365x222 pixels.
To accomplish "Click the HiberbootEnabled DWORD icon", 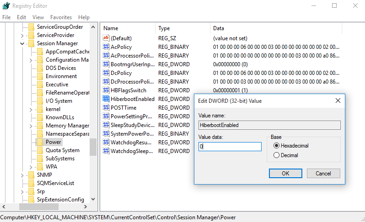I will 106,99.
